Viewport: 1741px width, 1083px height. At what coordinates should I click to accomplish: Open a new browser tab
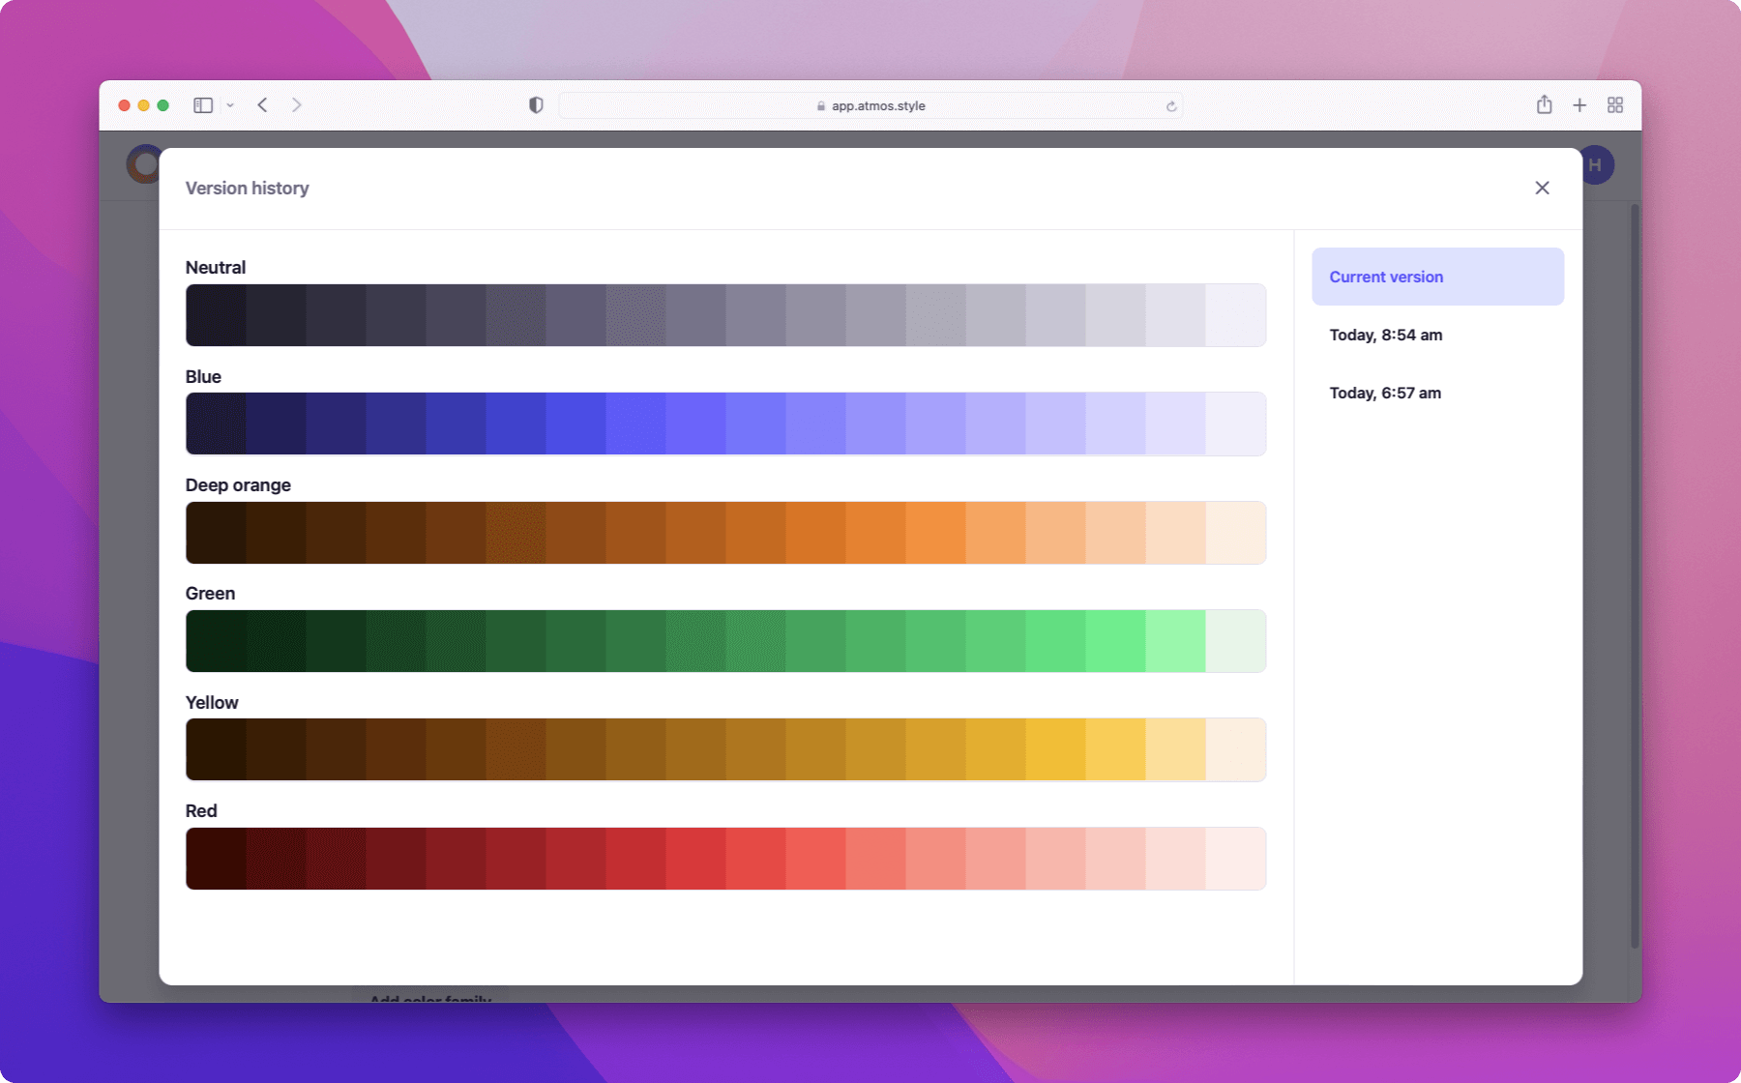1579,105
